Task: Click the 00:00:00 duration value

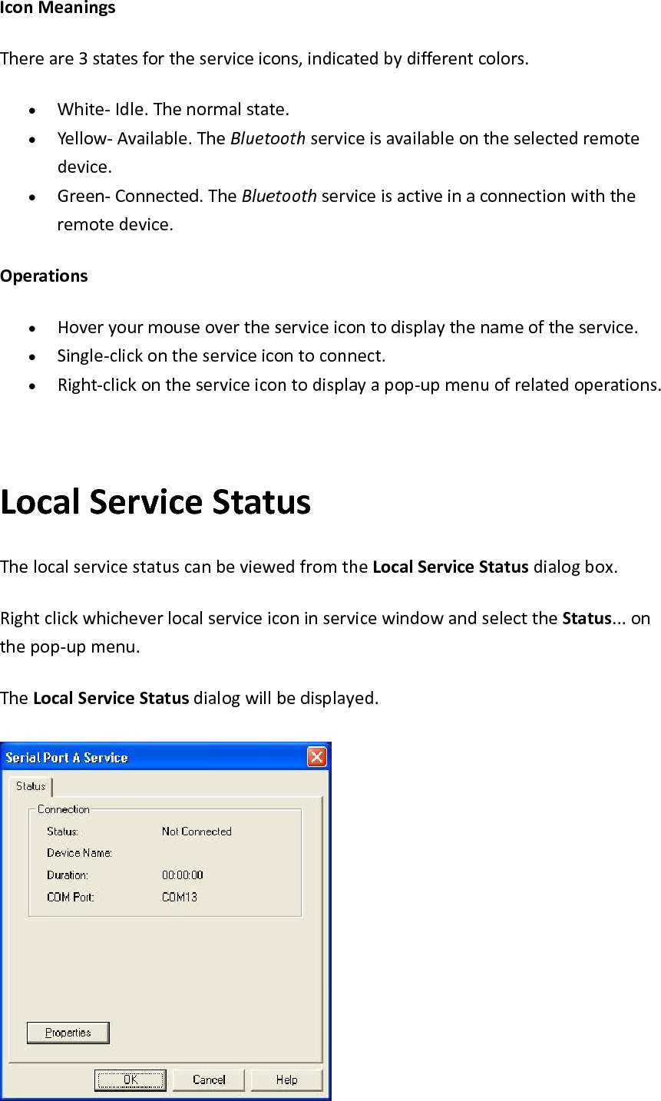Action: tap(183, 875)
